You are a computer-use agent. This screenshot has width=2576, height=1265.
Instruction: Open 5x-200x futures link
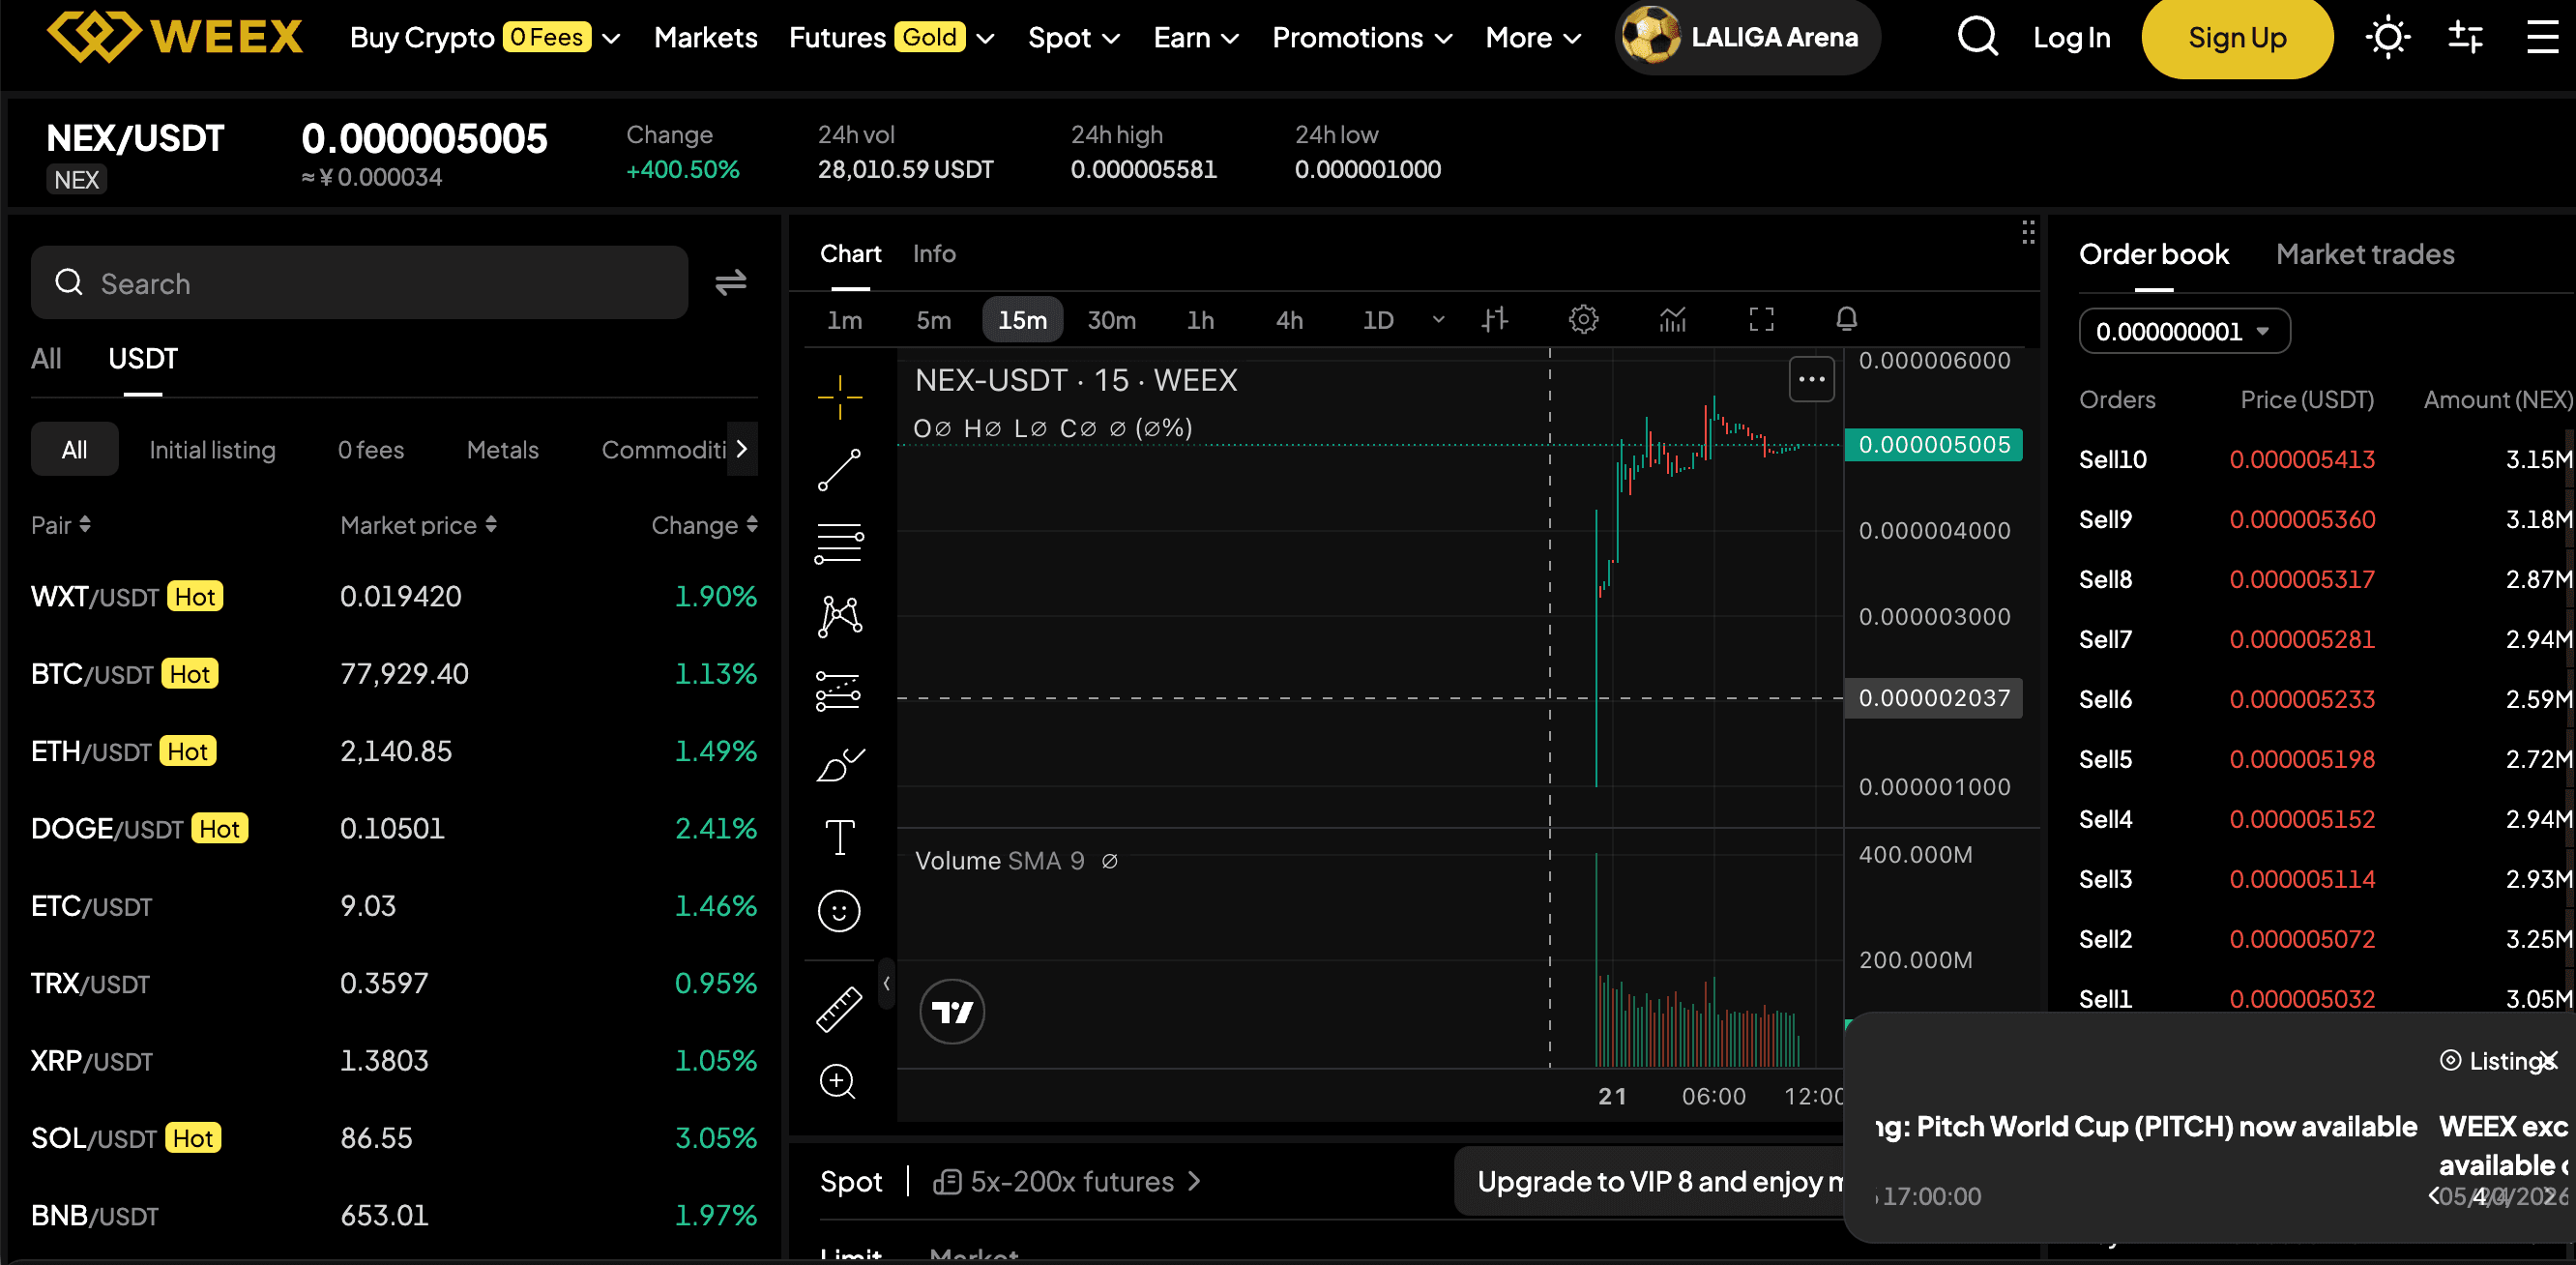click(1066, 1182)
